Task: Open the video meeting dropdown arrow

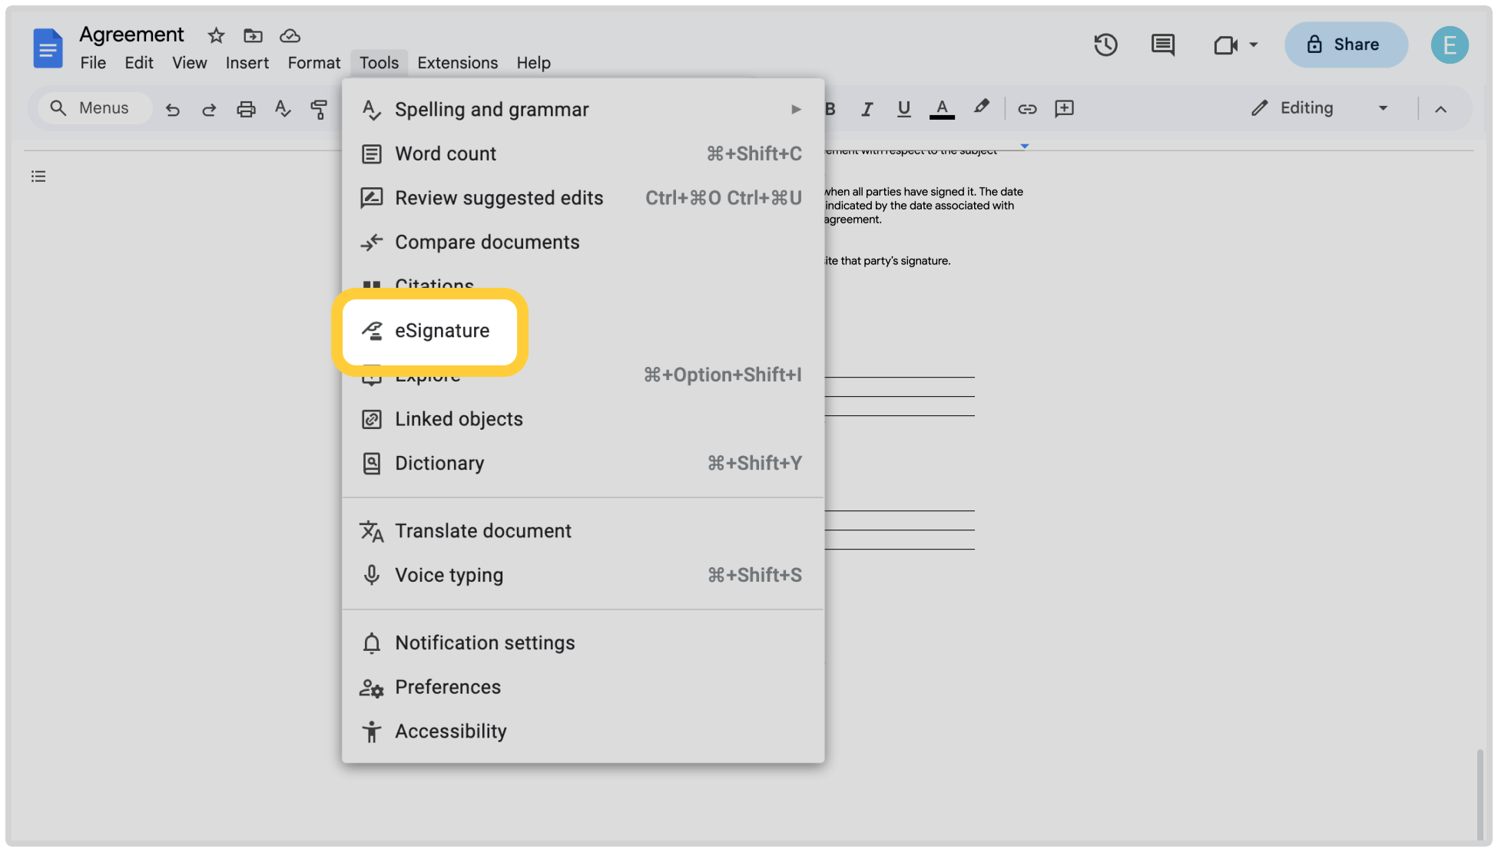Action: coord(1254,45)
